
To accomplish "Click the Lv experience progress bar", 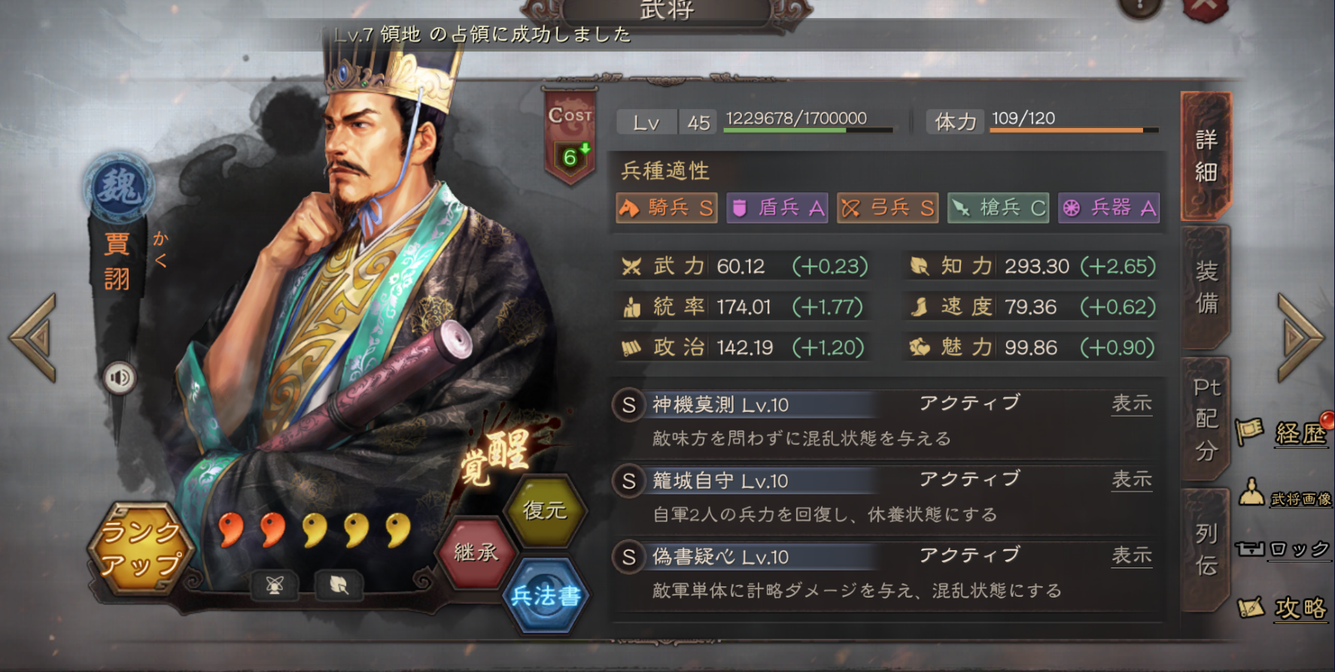I will click(x=808, y=130).
